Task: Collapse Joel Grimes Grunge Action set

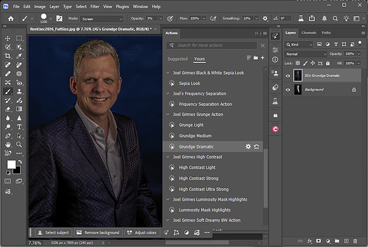Action: (x=168, y=114)
